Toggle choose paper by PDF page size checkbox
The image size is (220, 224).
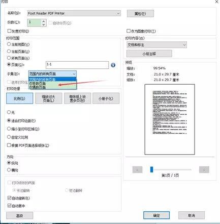point(9,145)
